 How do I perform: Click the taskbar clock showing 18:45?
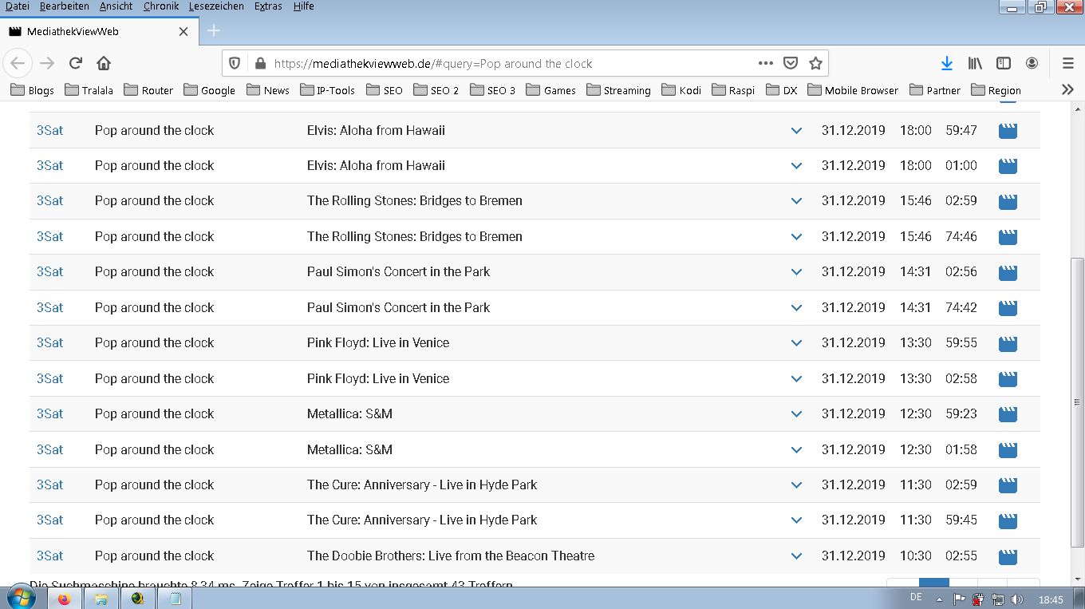point(1051,599)
